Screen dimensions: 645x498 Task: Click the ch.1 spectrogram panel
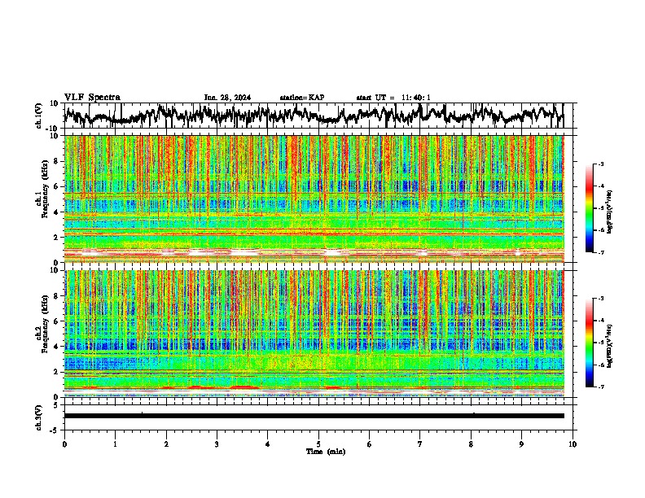tap(314, 199)
